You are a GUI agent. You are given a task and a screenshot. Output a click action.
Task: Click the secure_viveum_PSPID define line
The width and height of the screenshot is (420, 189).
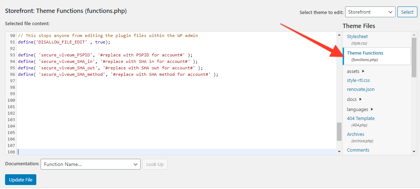coord(105,55)
